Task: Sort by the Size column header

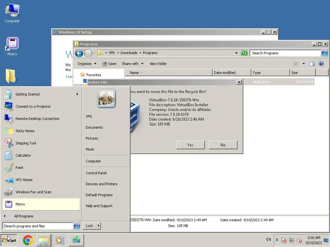Action: pos(303,73)
